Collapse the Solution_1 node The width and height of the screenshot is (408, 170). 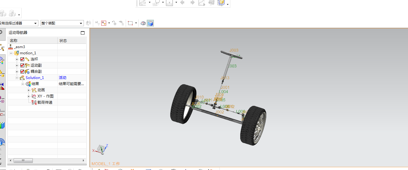(x=17, y=78)
